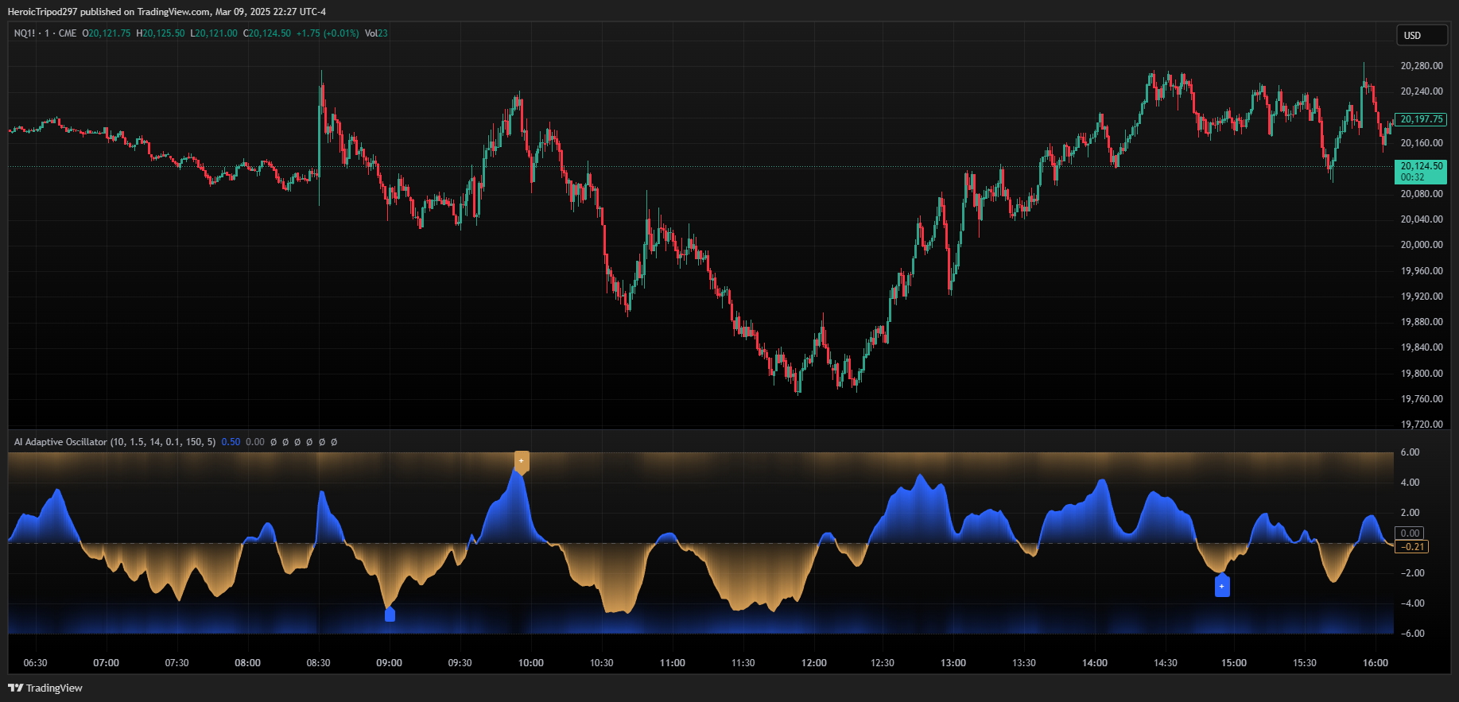Click the -6.00 oscillator scale label
This screenshot has width=1459, height=702.
[x=1412, y=634]
